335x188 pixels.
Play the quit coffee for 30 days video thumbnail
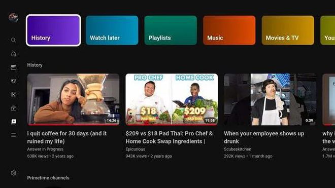point(73,99)
